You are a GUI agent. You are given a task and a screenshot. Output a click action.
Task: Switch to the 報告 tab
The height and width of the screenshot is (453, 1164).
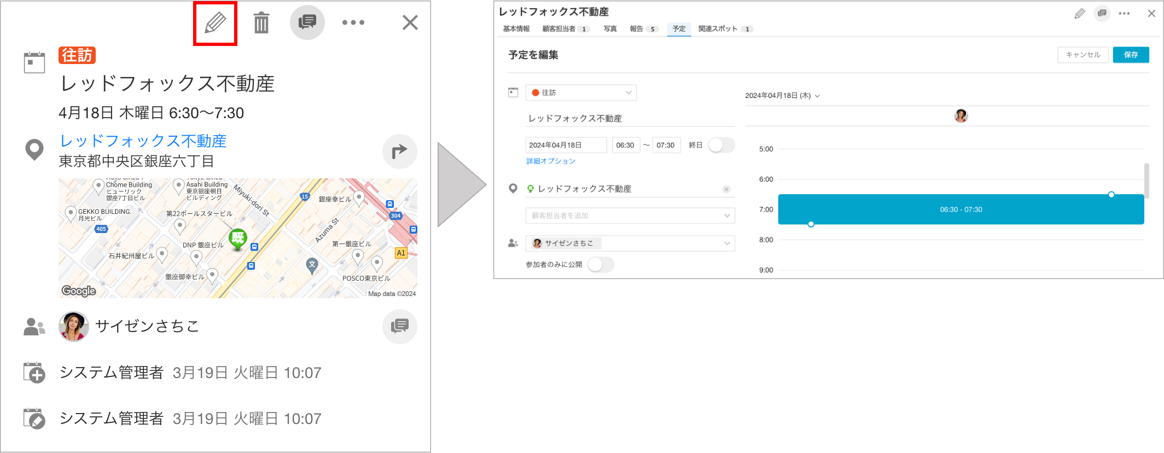(x=643, y=29)
